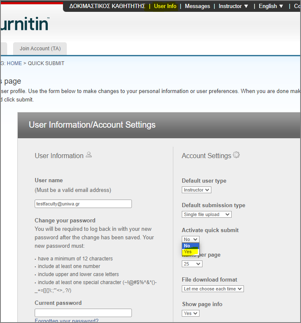This screenshot has height=323, width=301.
Task: Select No in quick submit list
Action: click(x=190, y=246)
